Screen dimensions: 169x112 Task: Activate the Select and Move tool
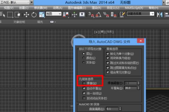pos(26,15)
